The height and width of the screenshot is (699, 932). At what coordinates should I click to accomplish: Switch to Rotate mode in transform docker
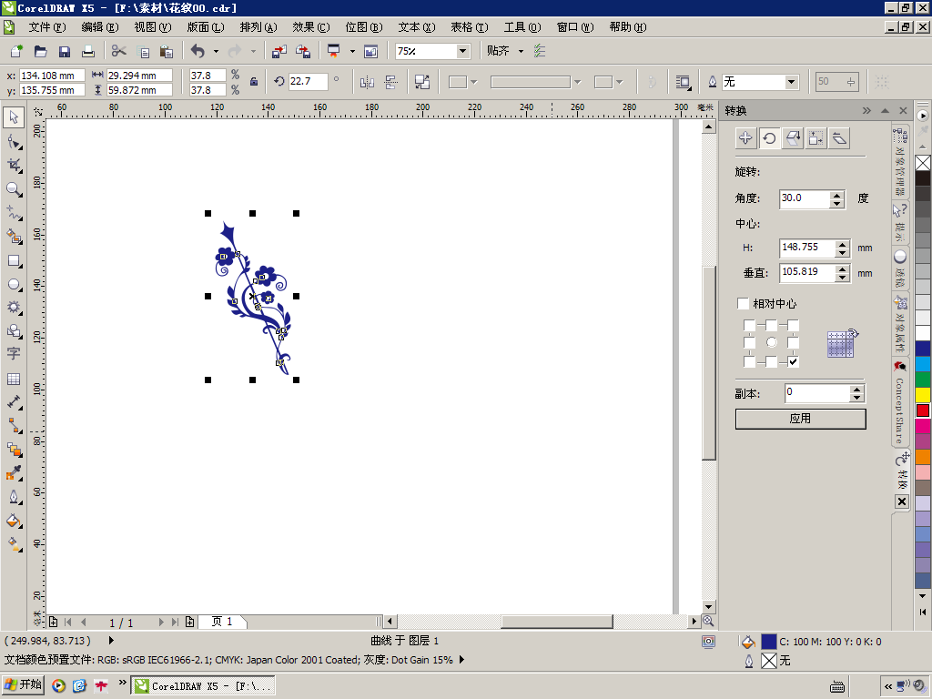click(x=769, y=138)
